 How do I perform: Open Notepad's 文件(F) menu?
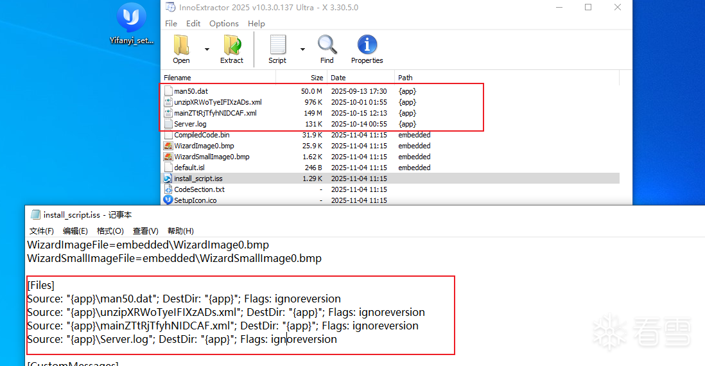pos(41,231)
